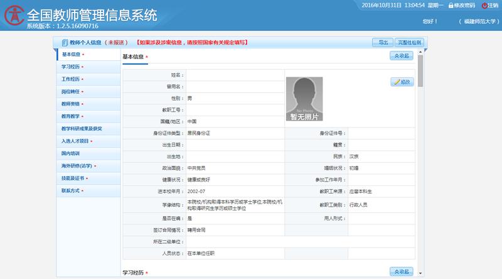Screen dimensions: 502x279
Task: Click the status value 在本单位任职
Action: 201,253
